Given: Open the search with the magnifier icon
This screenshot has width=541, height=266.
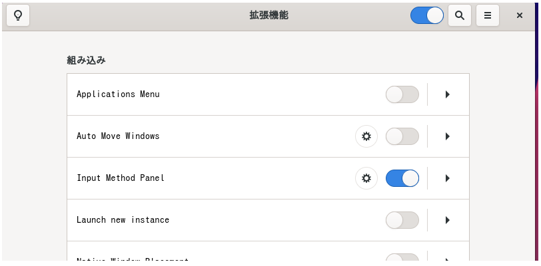Looking at the screenshot, I should pos(459,15).
